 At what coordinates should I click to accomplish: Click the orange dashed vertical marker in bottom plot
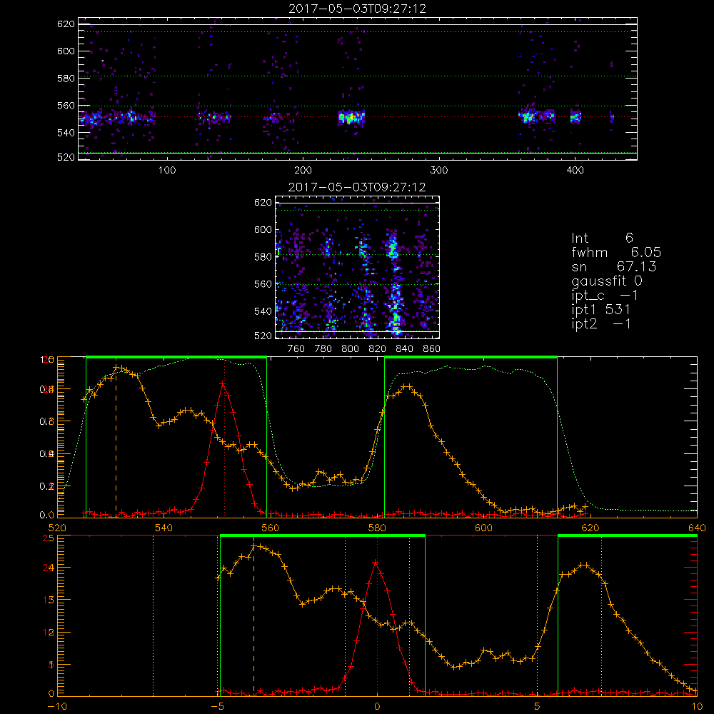253,619
